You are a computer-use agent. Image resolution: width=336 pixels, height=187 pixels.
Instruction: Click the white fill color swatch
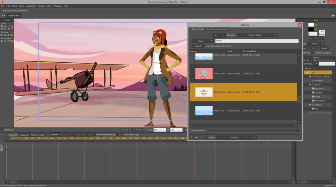coord(311,25)
